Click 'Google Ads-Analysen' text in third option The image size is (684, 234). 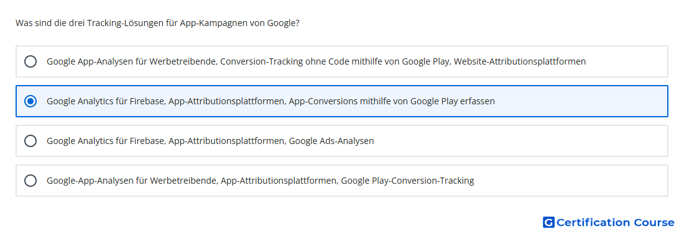331,141
